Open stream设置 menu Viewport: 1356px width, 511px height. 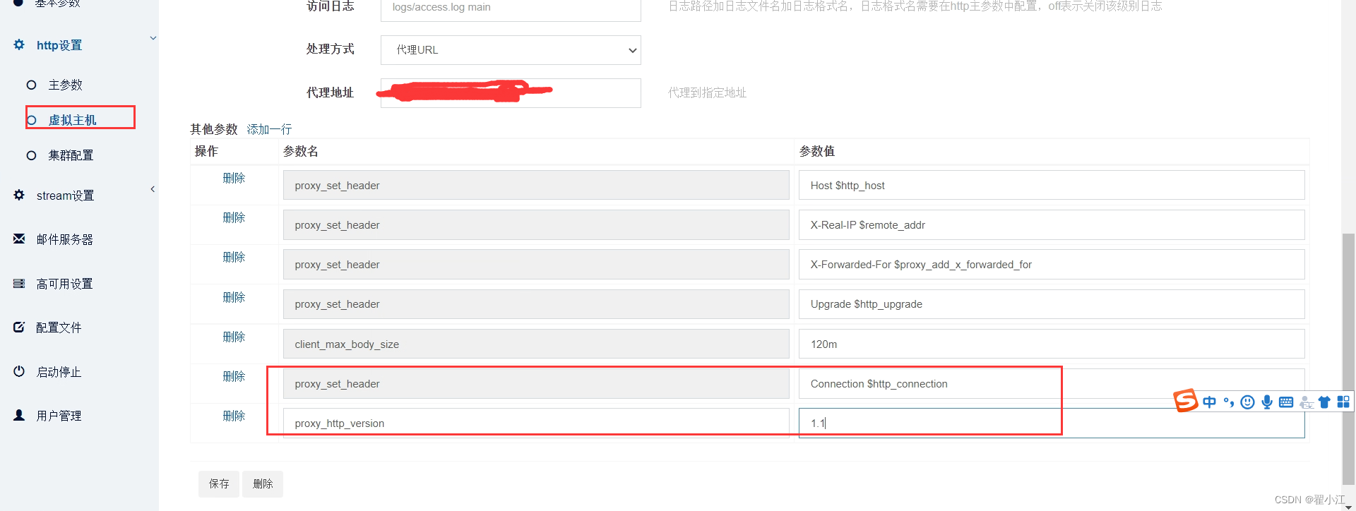point(65,196)
